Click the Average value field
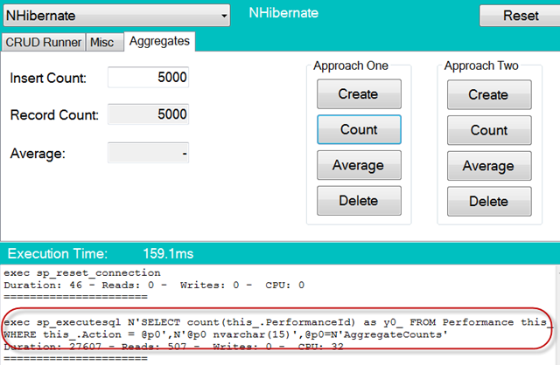The image size is (560, 365). pyautogui.click(x=148, y=154)
